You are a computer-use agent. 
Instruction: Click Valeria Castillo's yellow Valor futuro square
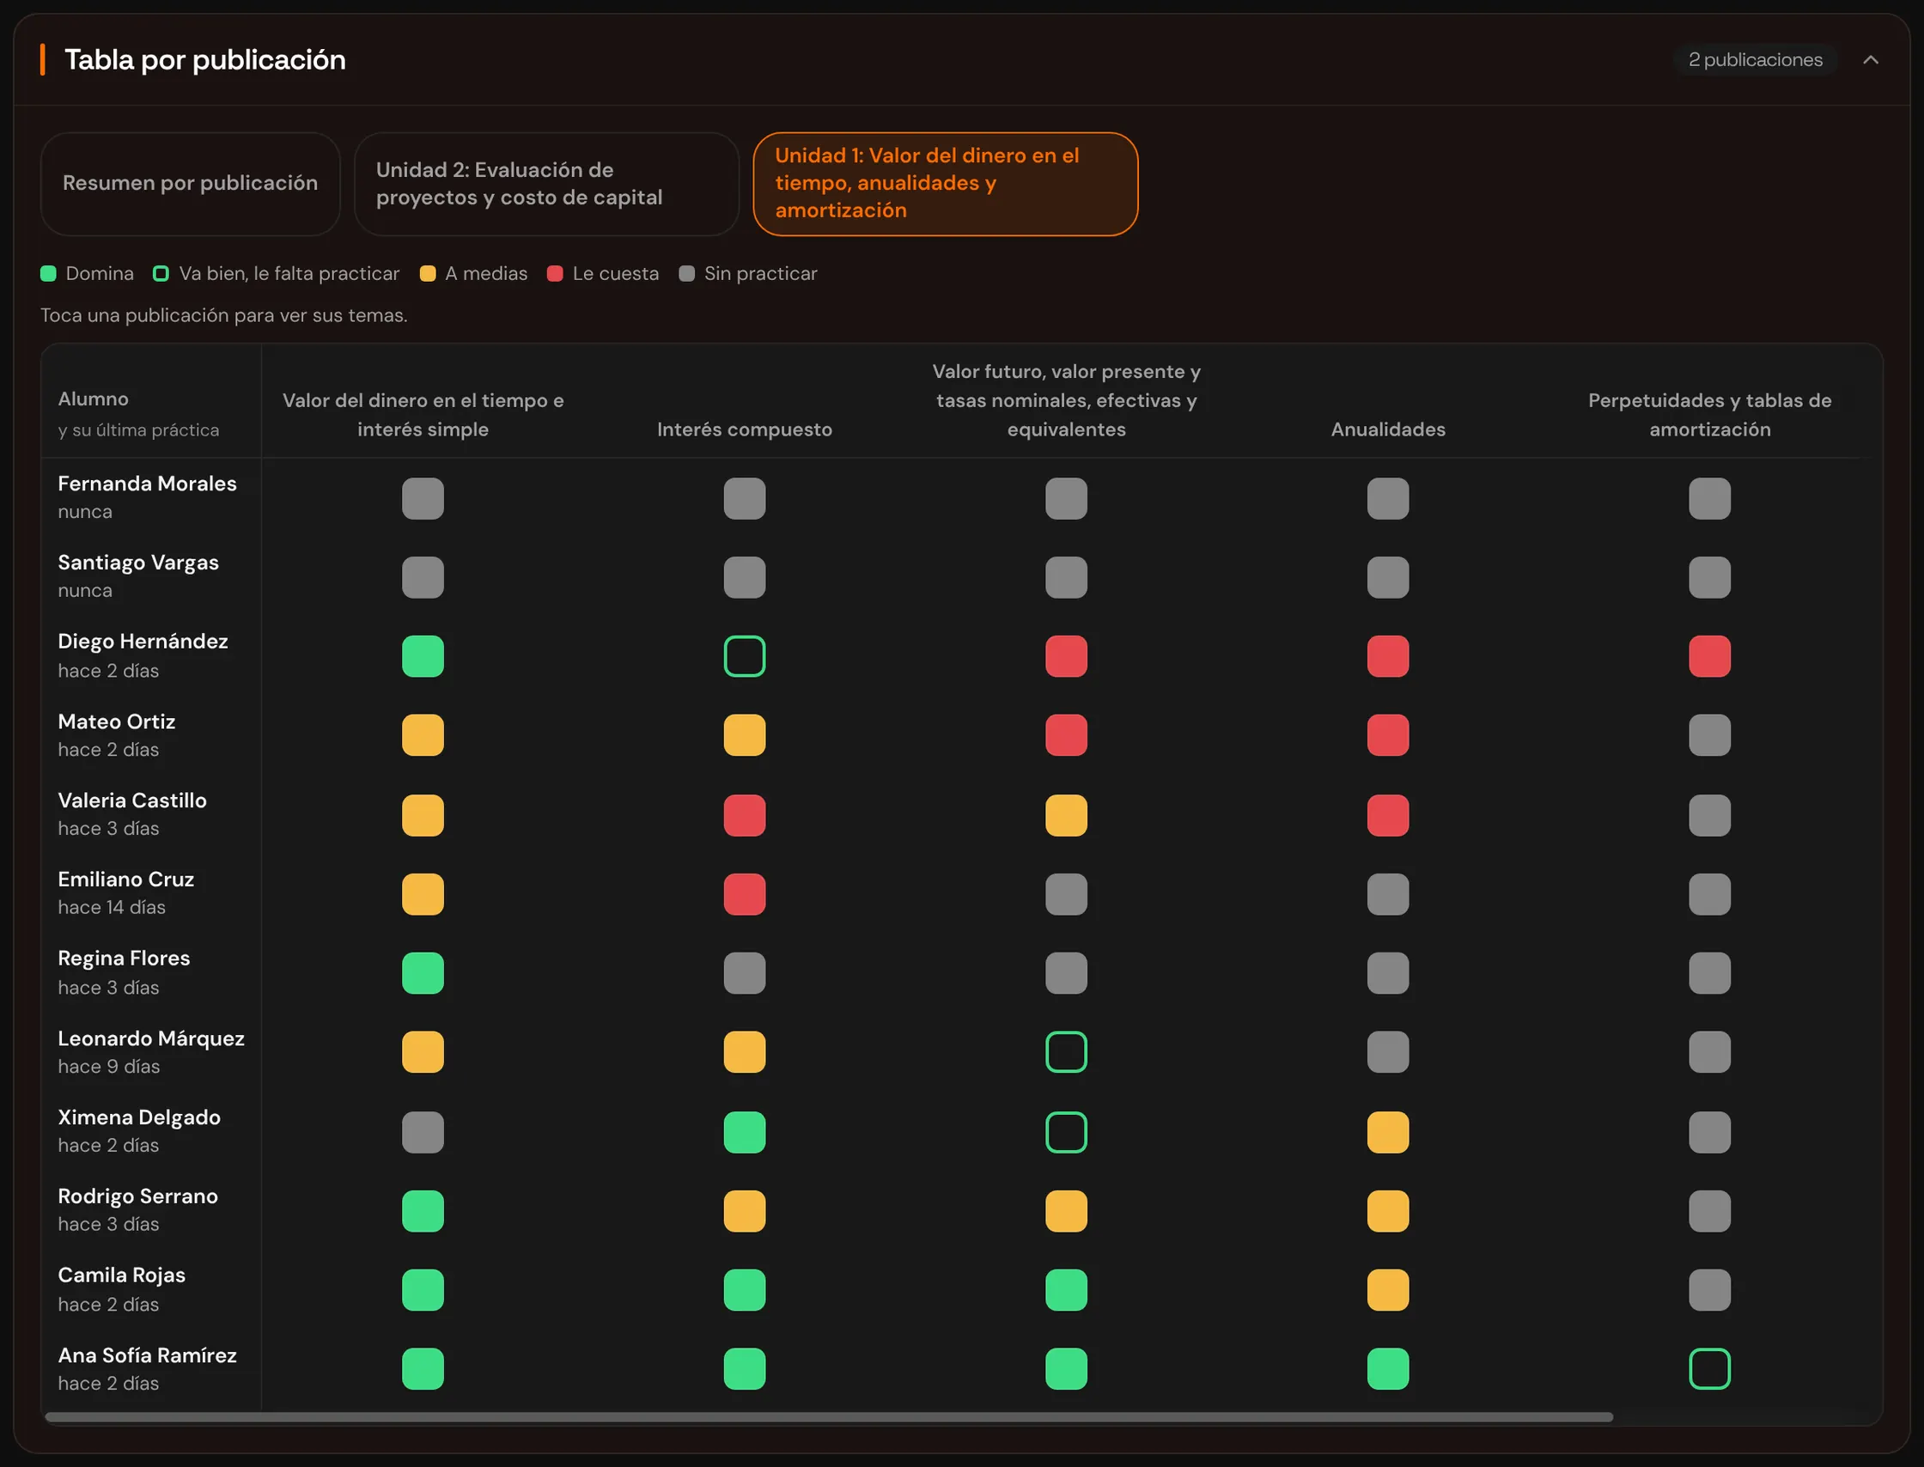point(1065,815)
